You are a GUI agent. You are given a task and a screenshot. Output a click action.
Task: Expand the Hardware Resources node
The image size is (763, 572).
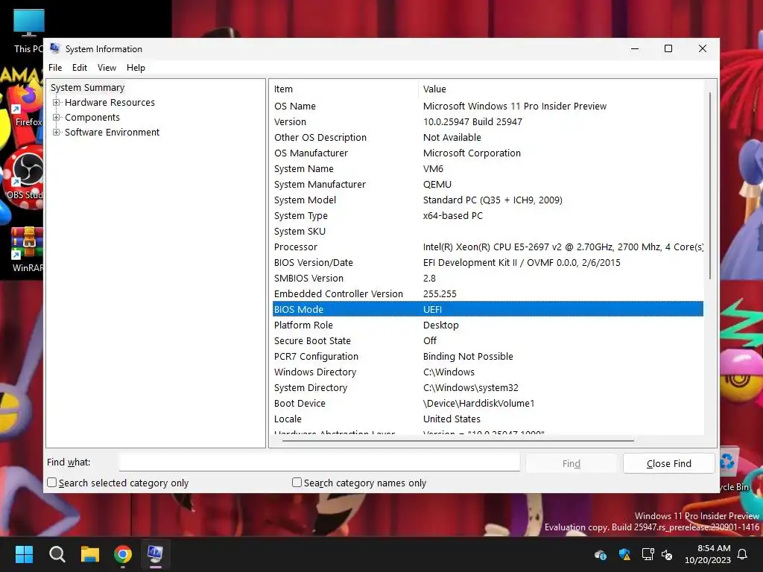57,103
